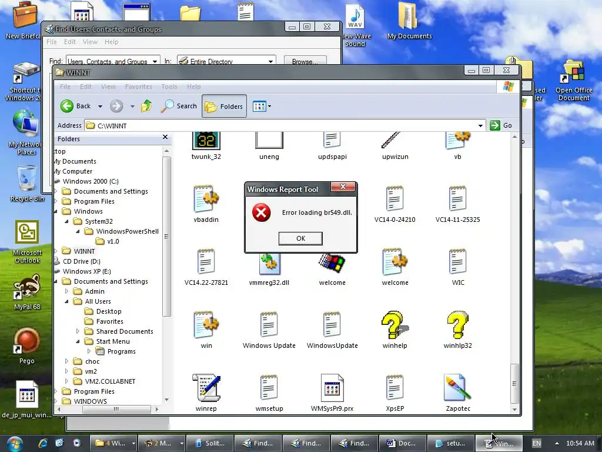Open the Forward history dropdown arrow
Screen dimensions: 602x452
[x=132, y=107]
